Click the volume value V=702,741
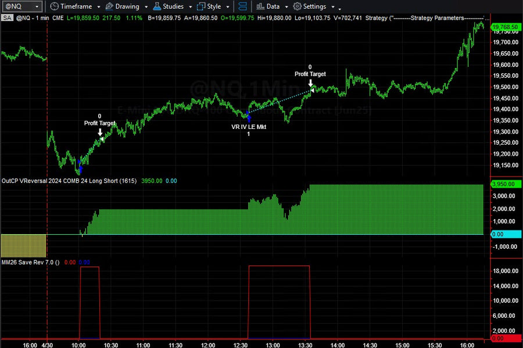523x348 pixels. tap(348, 18)
